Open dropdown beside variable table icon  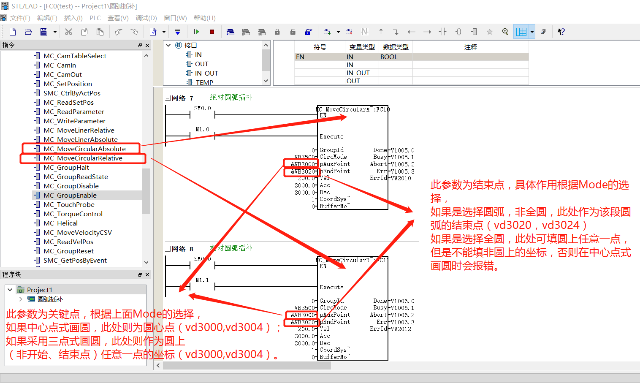tap(532, 32)
